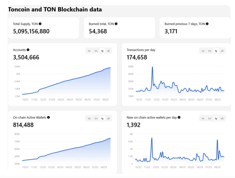235x178 pixels.
Task: Click info icon beside Total Supply, TON
Action: pyautogui.click(x=40, y=24)
